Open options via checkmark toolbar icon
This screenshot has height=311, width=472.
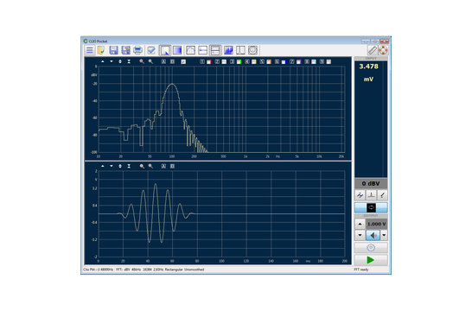pyautogui.click(x=151, y=50)
